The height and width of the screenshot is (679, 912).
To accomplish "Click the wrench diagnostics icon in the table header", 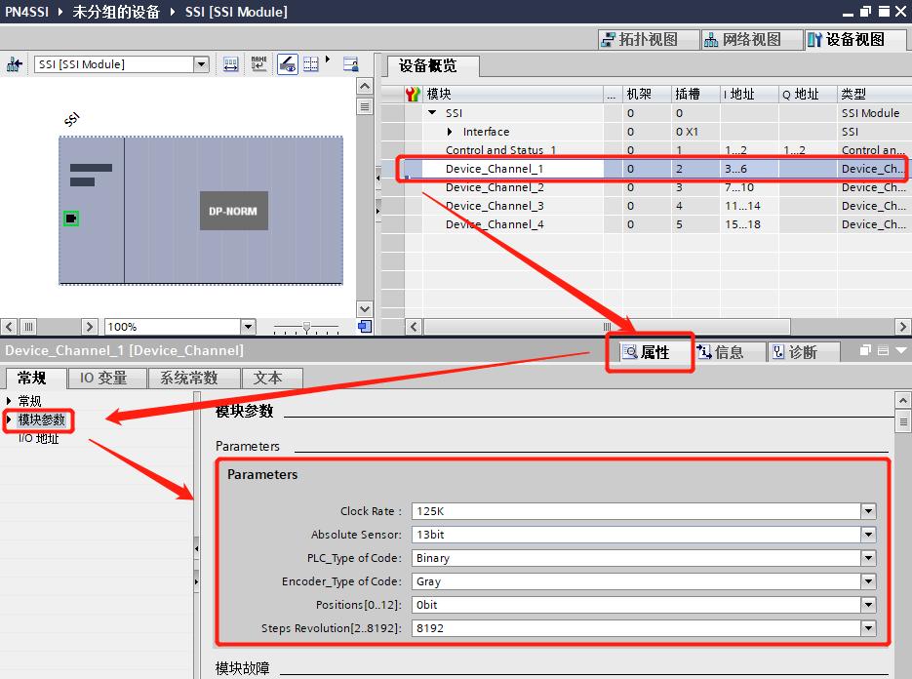I will coord(413,94).
